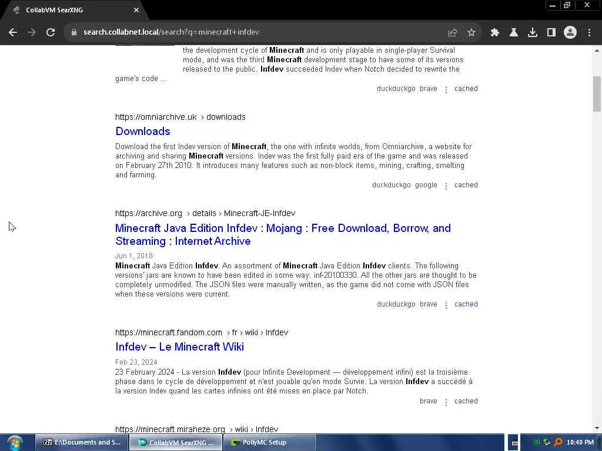Click 'brave' label under Internet Archive result
602x451 pixels.
tap(429, 304)
